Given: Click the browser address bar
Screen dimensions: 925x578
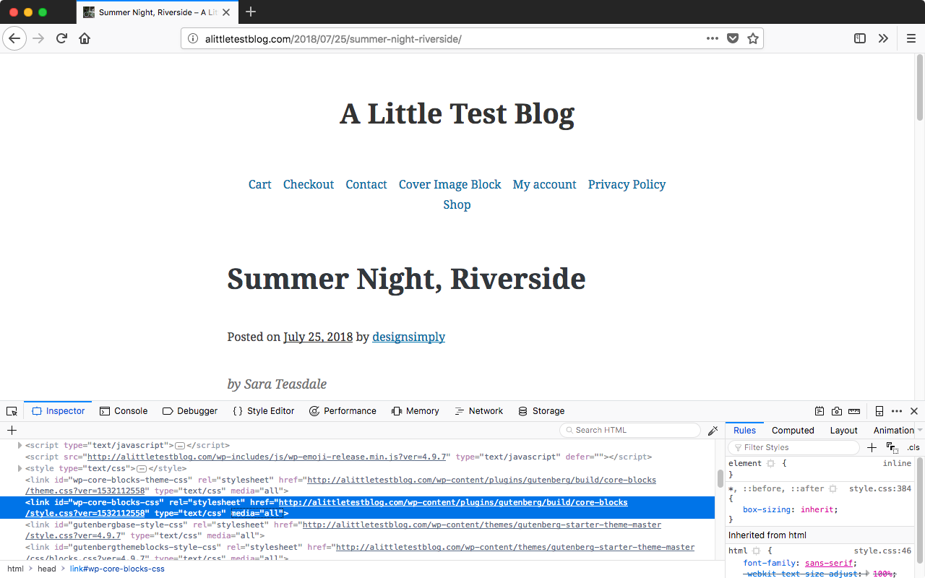Looking at the screenshot, I should (x=472, y=38).
